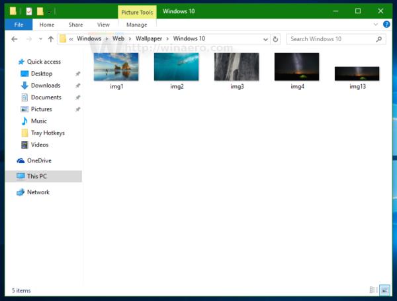Select the img1 beach thumbnail

(x=116, y=67)
